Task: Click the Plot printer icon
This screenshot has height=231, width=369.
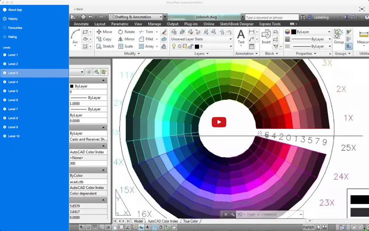Action: [x=83, y=17]
